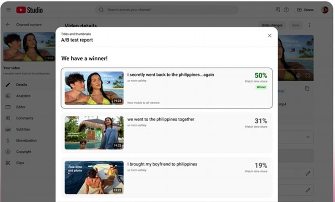Copy video link using the copy icon
The width and height of the screenshot is (335, 202).
[307, 88]
